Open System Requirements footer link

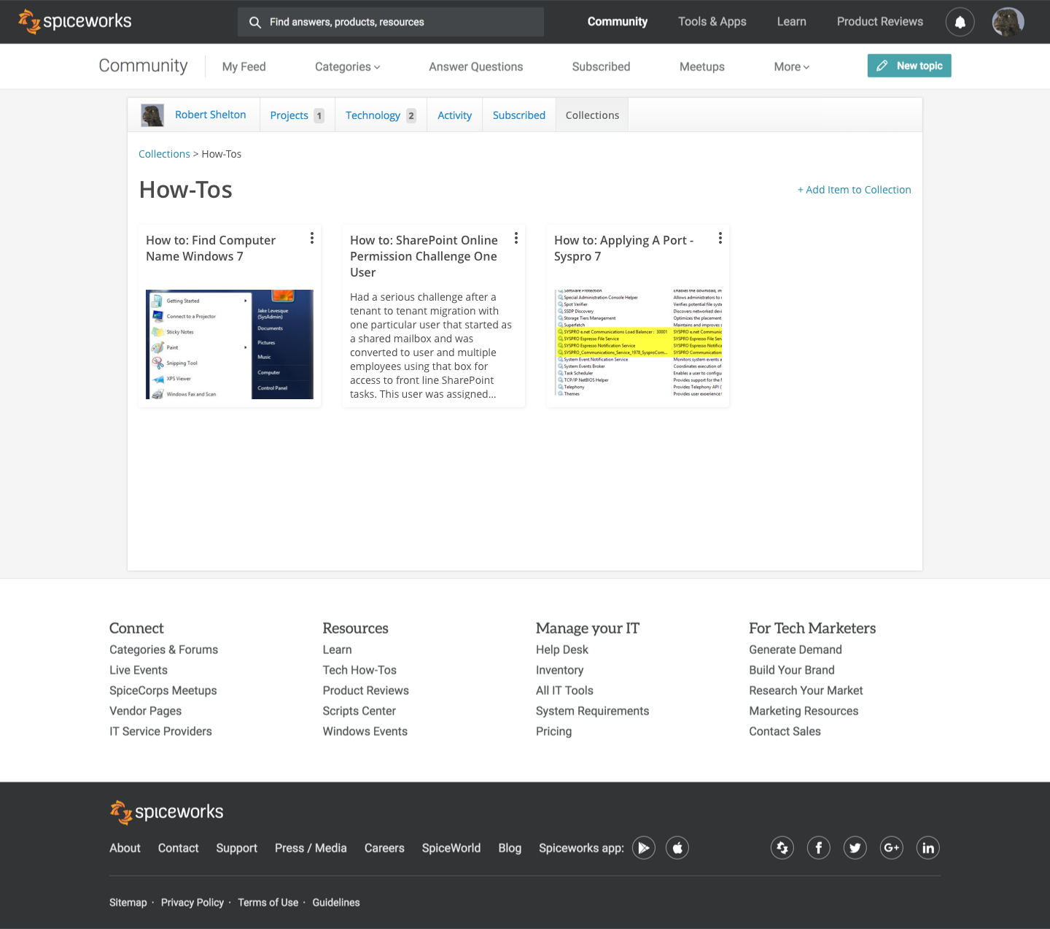tap(592, 711)
